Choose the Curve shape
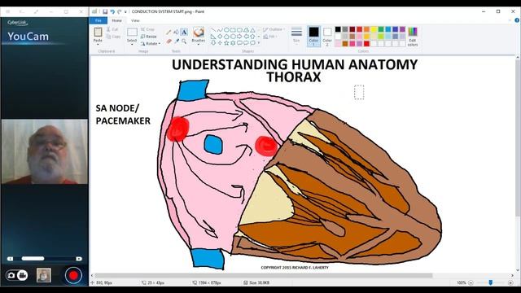 click(x=220, y=30)
